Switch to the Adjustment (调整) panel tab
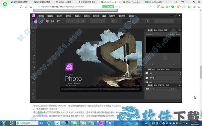The image size is (202, 126). click(149, 70)
